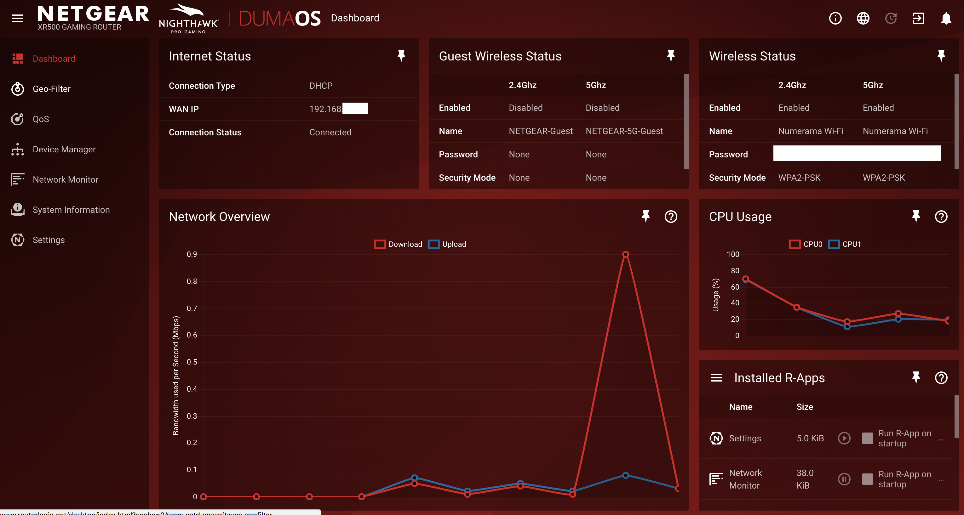Viewport: 964px width, 515px height.
Task: Open Device Manager from sidebar
Action: pos(64,149)
